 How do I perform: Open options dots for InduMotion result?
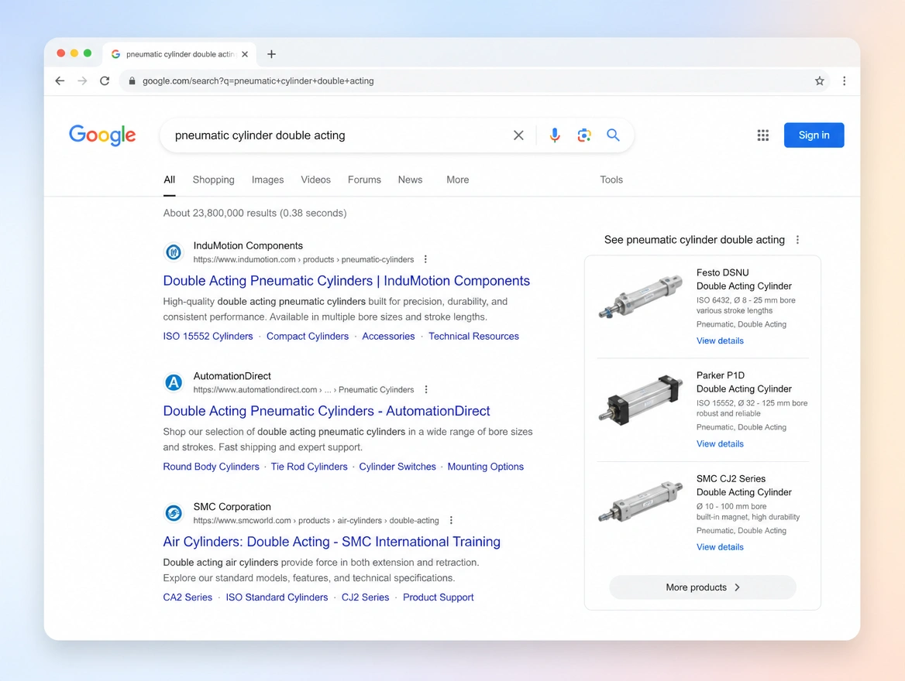[425, 259]
